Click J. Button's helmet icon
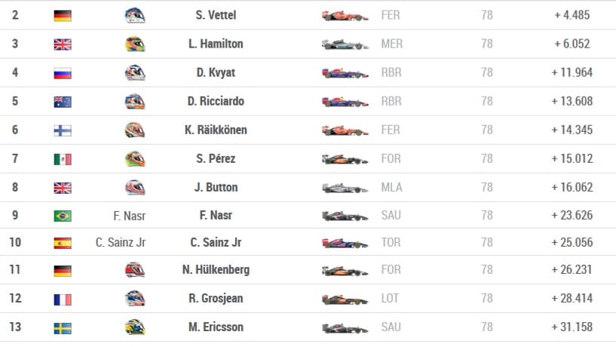This screenshot has width=616, height=347. click(x=135, y=187)
